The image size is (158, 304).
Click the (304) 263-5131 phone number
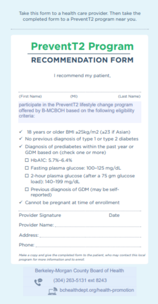click(x=80, y=280)
